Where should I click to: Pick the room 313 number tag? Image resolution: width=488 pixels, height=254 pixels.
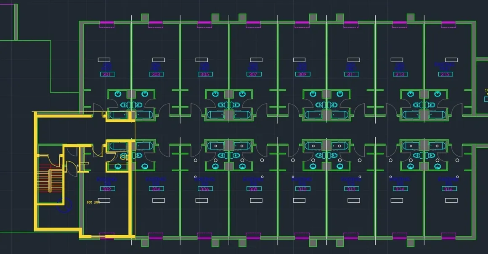(400, 74)
